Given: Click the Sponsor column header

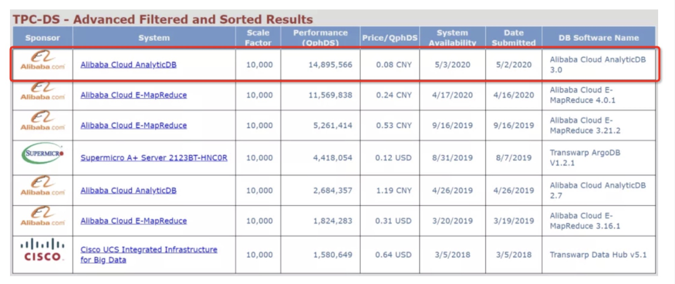Looking at the screenshot, I should click(42, 37).
